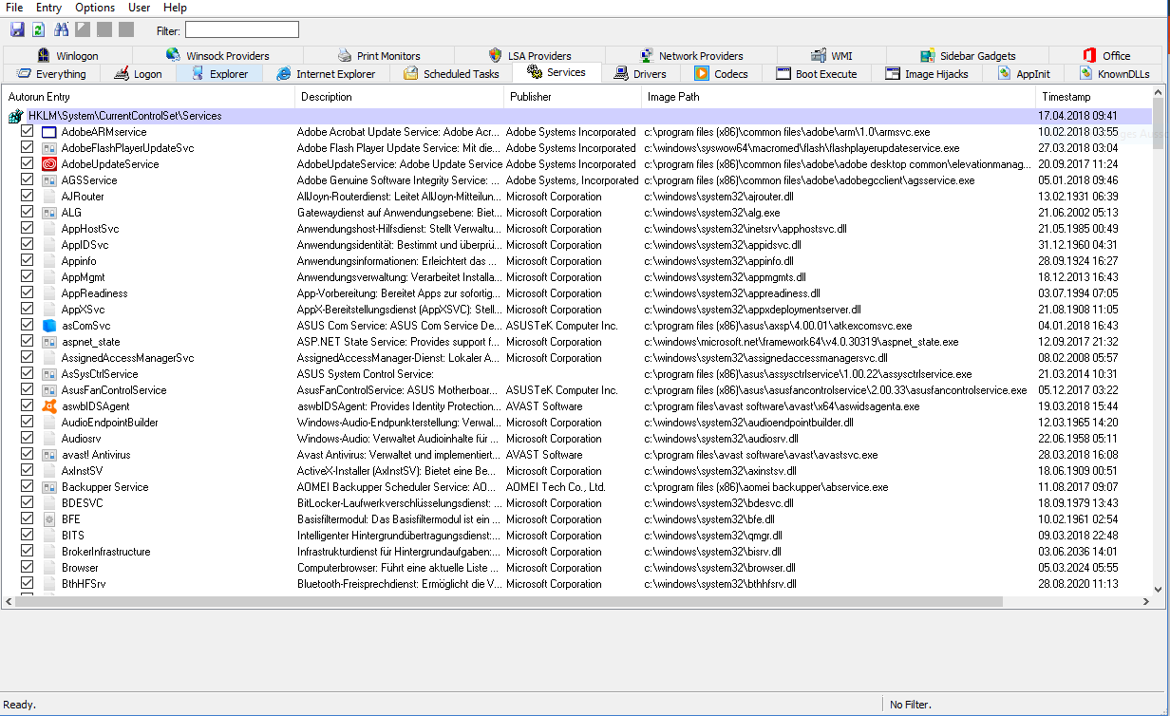Click the AdobeFlashPlayerUpdateSvc row icon
Viewport: 1170px width, 716px height.
49,148
